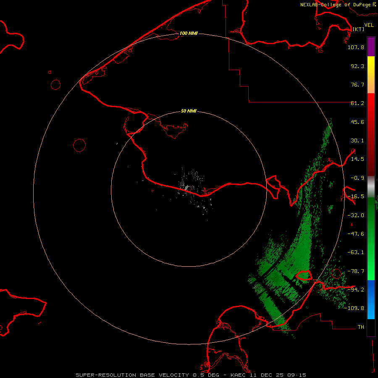The image size is (378, 378).
Task: Click the 45.6 velocity scale value
Action: click(x=357, y=122)
